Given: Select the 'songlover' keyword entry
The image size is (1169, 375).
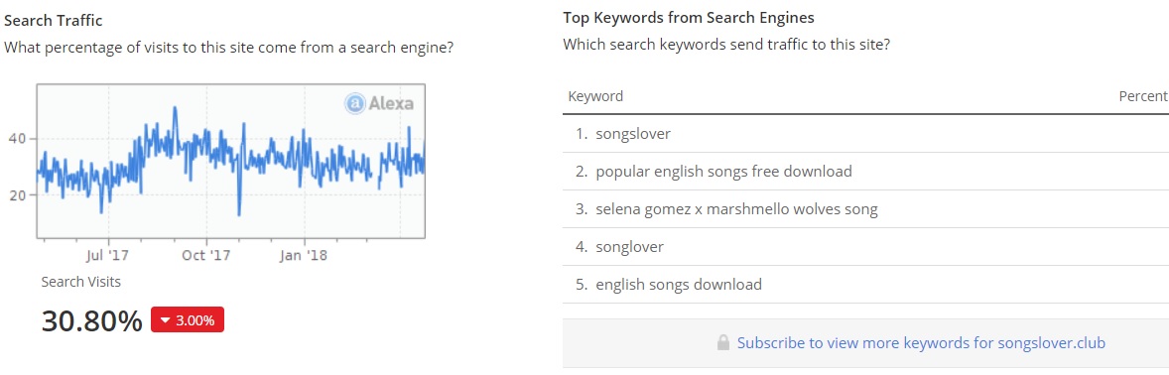Looking at the screenshot, I should coord(629,247).
